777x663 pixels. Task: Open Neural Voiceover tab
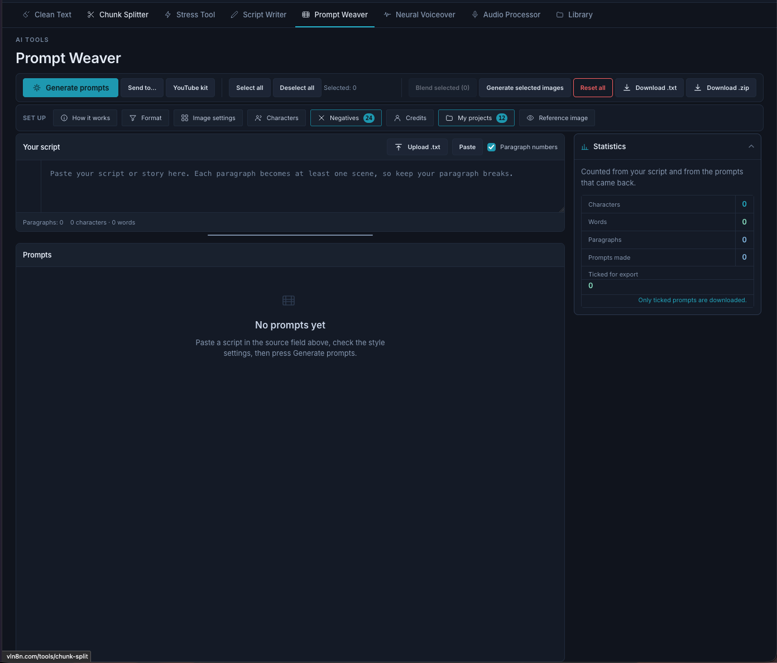pyautogui.click(x=419, y=15)
